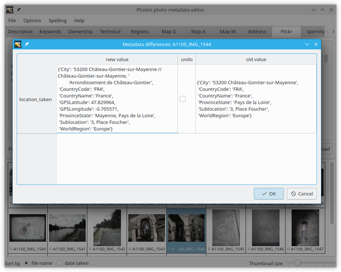Select thumbnail A1100_IMG_1542

(x=107, y=231)
